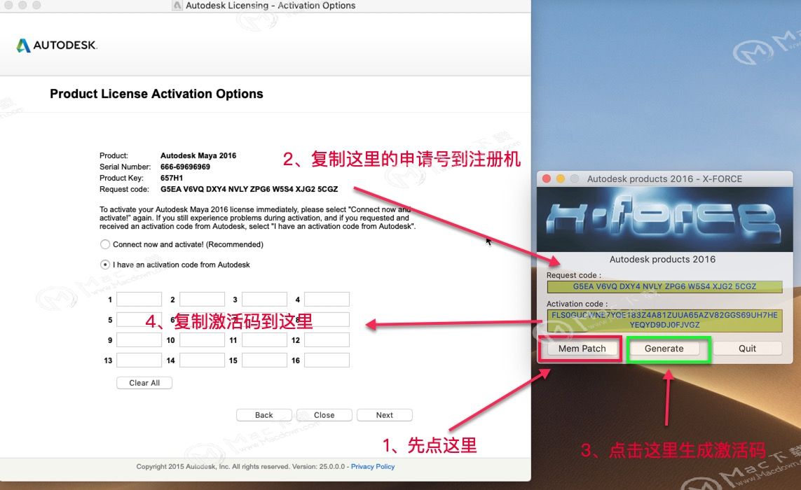This screenshot has height=490, width=801.
Task: Click activation code input box 4
Action: point(327,299)
